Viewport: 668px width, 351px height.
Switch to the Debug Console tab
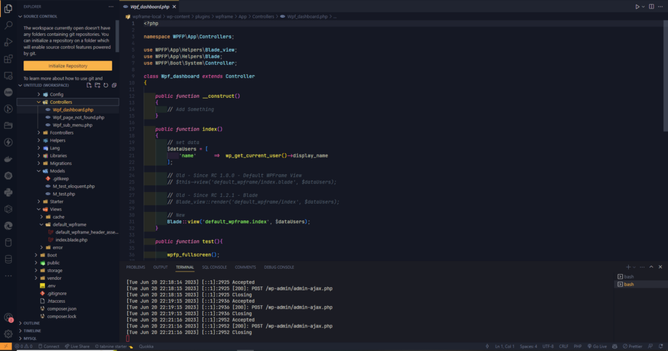(x=279, y=267)
